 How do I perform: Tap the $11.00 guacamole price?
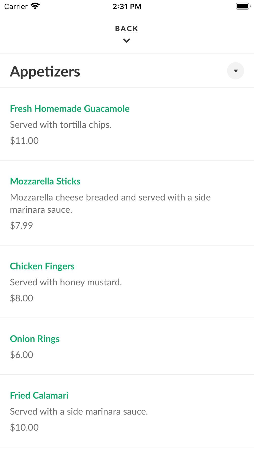(x=24, y=141)
